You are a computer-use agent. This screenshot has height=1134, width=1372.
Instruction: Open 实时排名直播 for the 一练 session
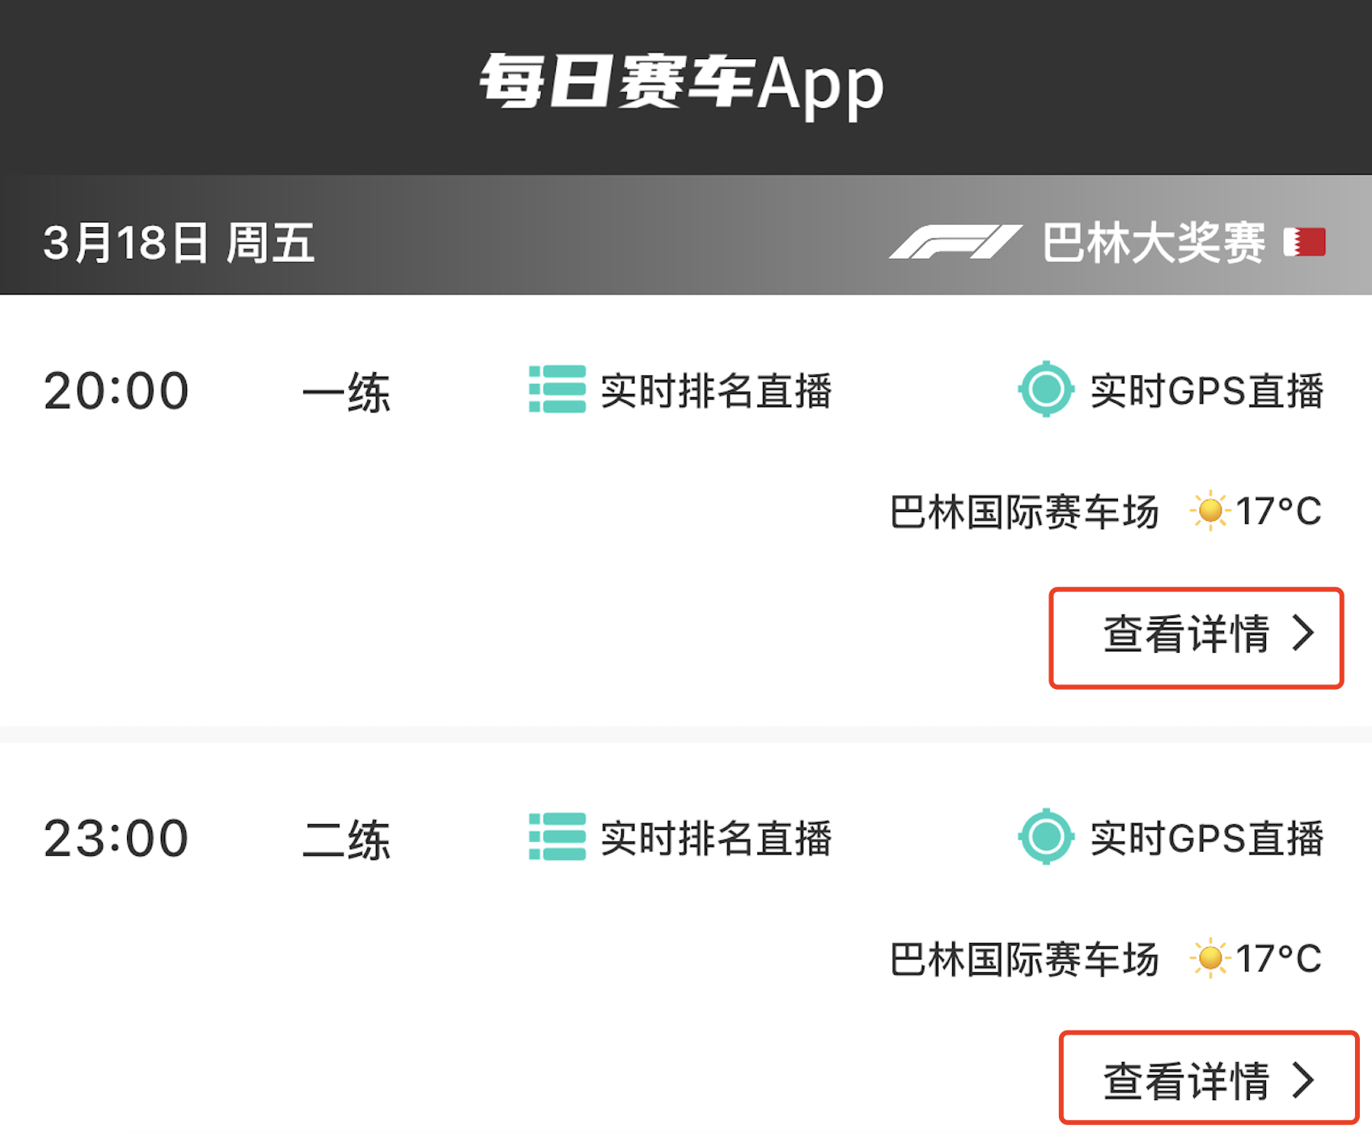click(716, 391)
